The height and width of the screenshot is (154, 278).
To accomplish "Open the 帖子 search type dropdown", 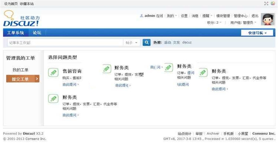I will coord(132,43).
